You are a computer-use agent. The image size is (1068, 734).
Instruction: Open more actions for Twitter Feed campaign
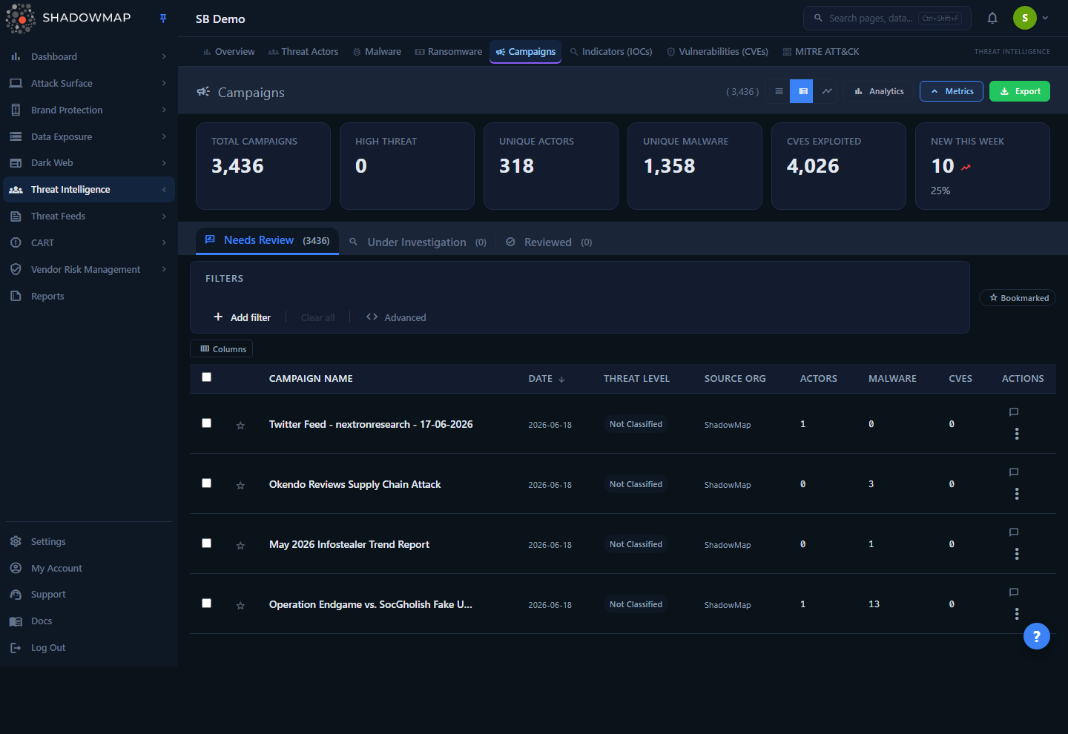coord(1017,434)
